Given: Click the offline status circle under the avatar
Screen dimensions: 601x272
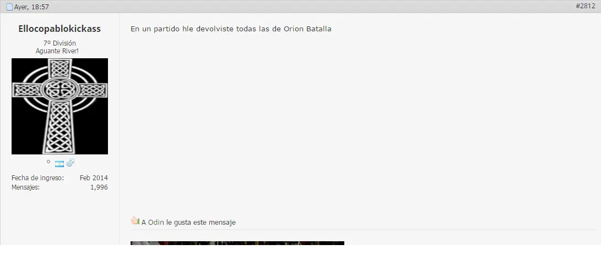Looking at the screenshot, I should coord(48,162).
